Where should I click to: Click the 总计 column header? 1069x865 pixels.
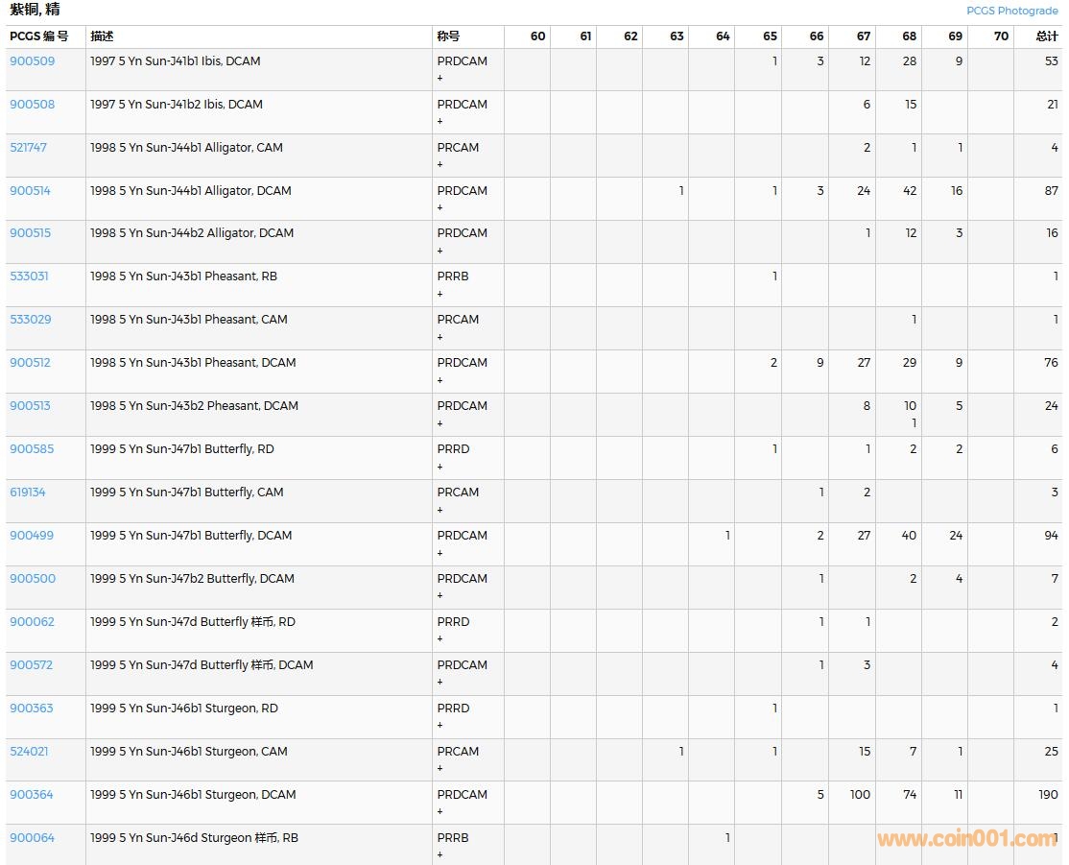click(x=1047, y=36)
